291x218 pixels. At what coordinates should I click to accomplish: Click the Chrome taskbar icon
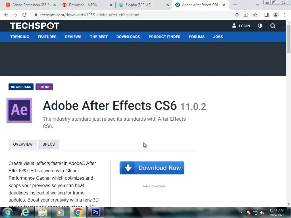pyautogui.click(x=78, y=212)
